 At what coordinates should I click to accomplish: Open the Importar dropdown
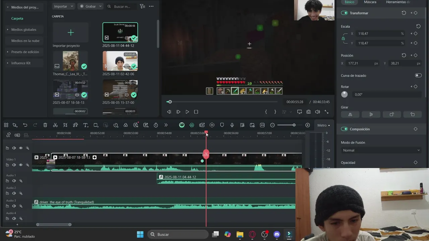63,6
